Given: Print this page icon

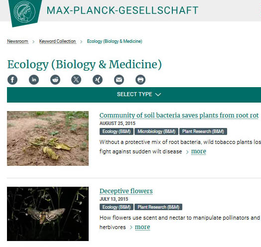Looking at the screenshot, I should 140,80.
